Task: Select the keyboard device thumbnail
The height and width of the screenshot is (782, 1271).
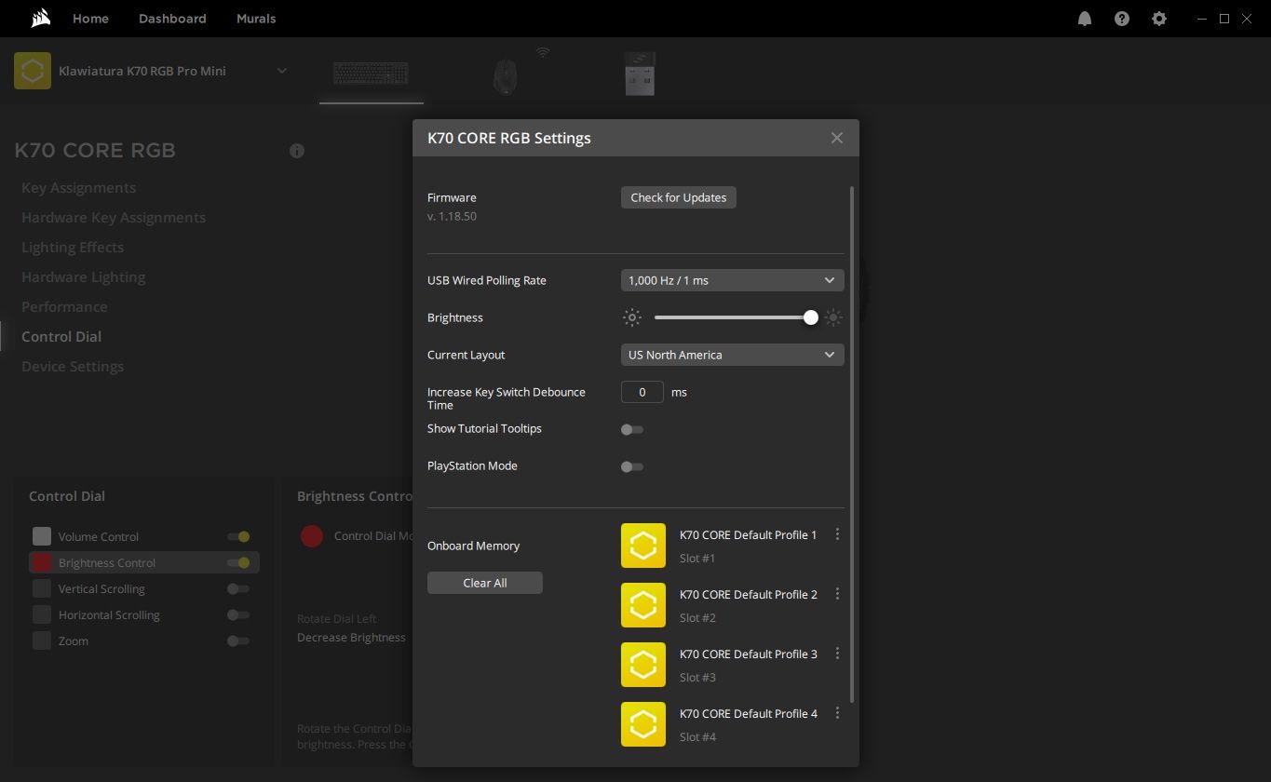Action: click(371, 73)
